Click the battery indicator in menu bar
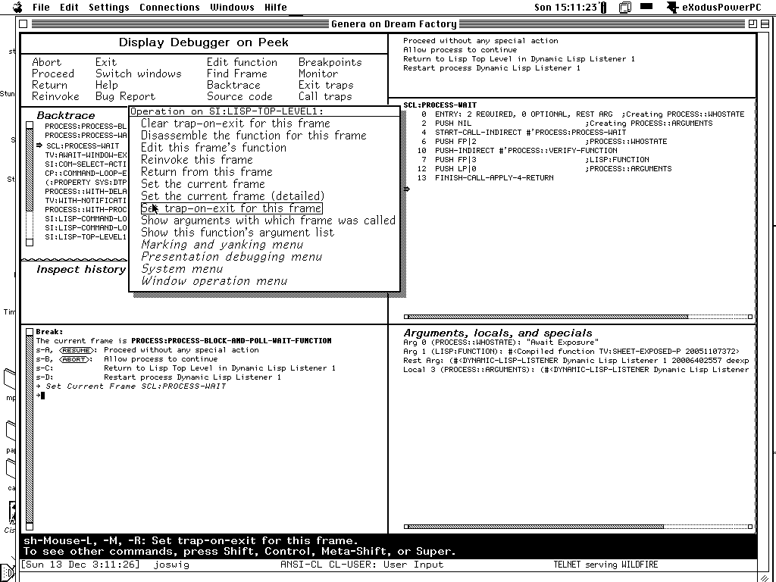The image size is (776, 582). pyautogui.click(x=603, y=7)
